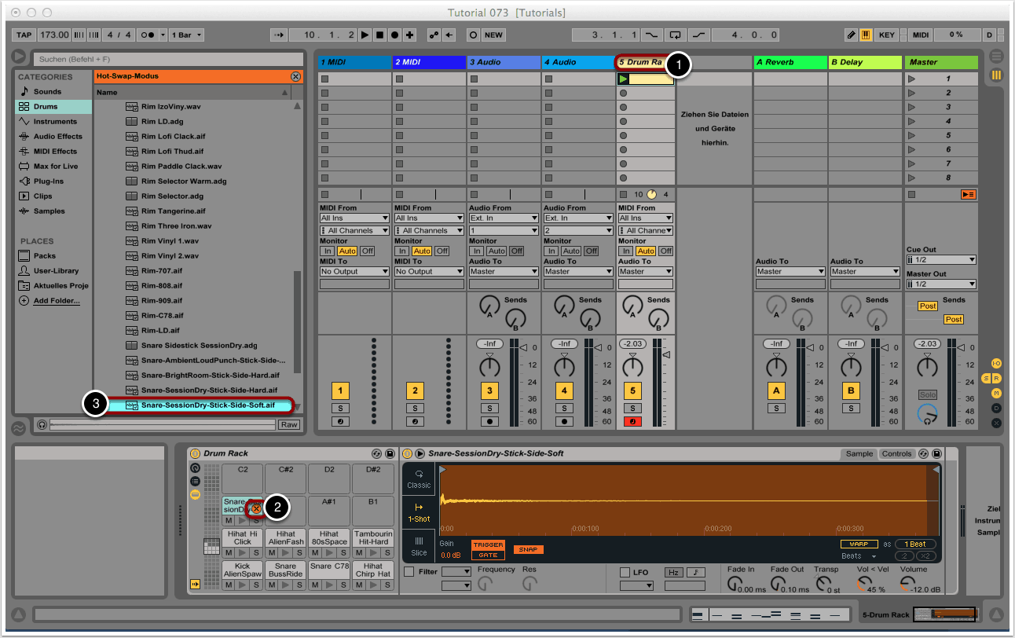
Task: Open the Master Out dropdown
Action: [x=940, y=284]
